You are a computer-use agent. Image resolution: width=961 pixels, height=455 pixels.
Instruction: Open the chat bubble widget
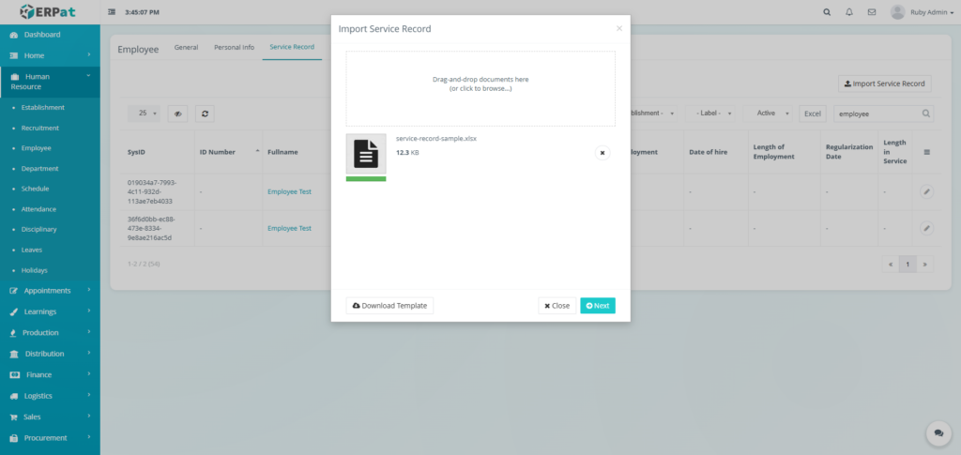(938, 433)
